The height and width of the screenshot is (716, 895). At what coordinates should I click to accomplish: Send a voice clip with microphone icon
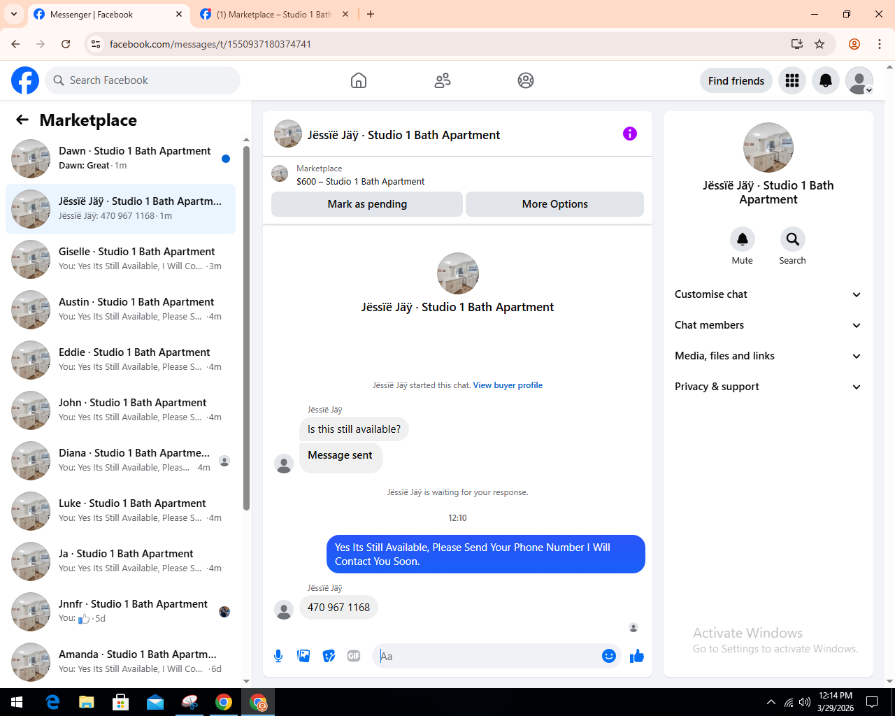click(278, 656)
